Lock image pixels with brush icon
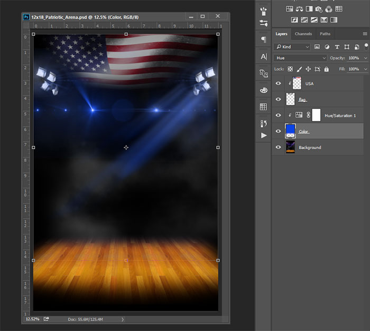The height and width of the screenshot is (331, 370). (x=299, y=69)
